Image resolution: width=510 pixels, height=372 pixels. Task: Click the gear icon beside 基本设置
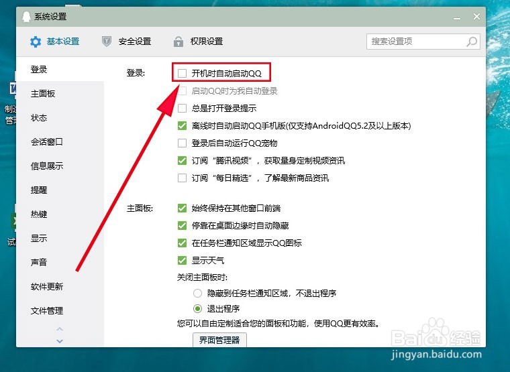36,42
